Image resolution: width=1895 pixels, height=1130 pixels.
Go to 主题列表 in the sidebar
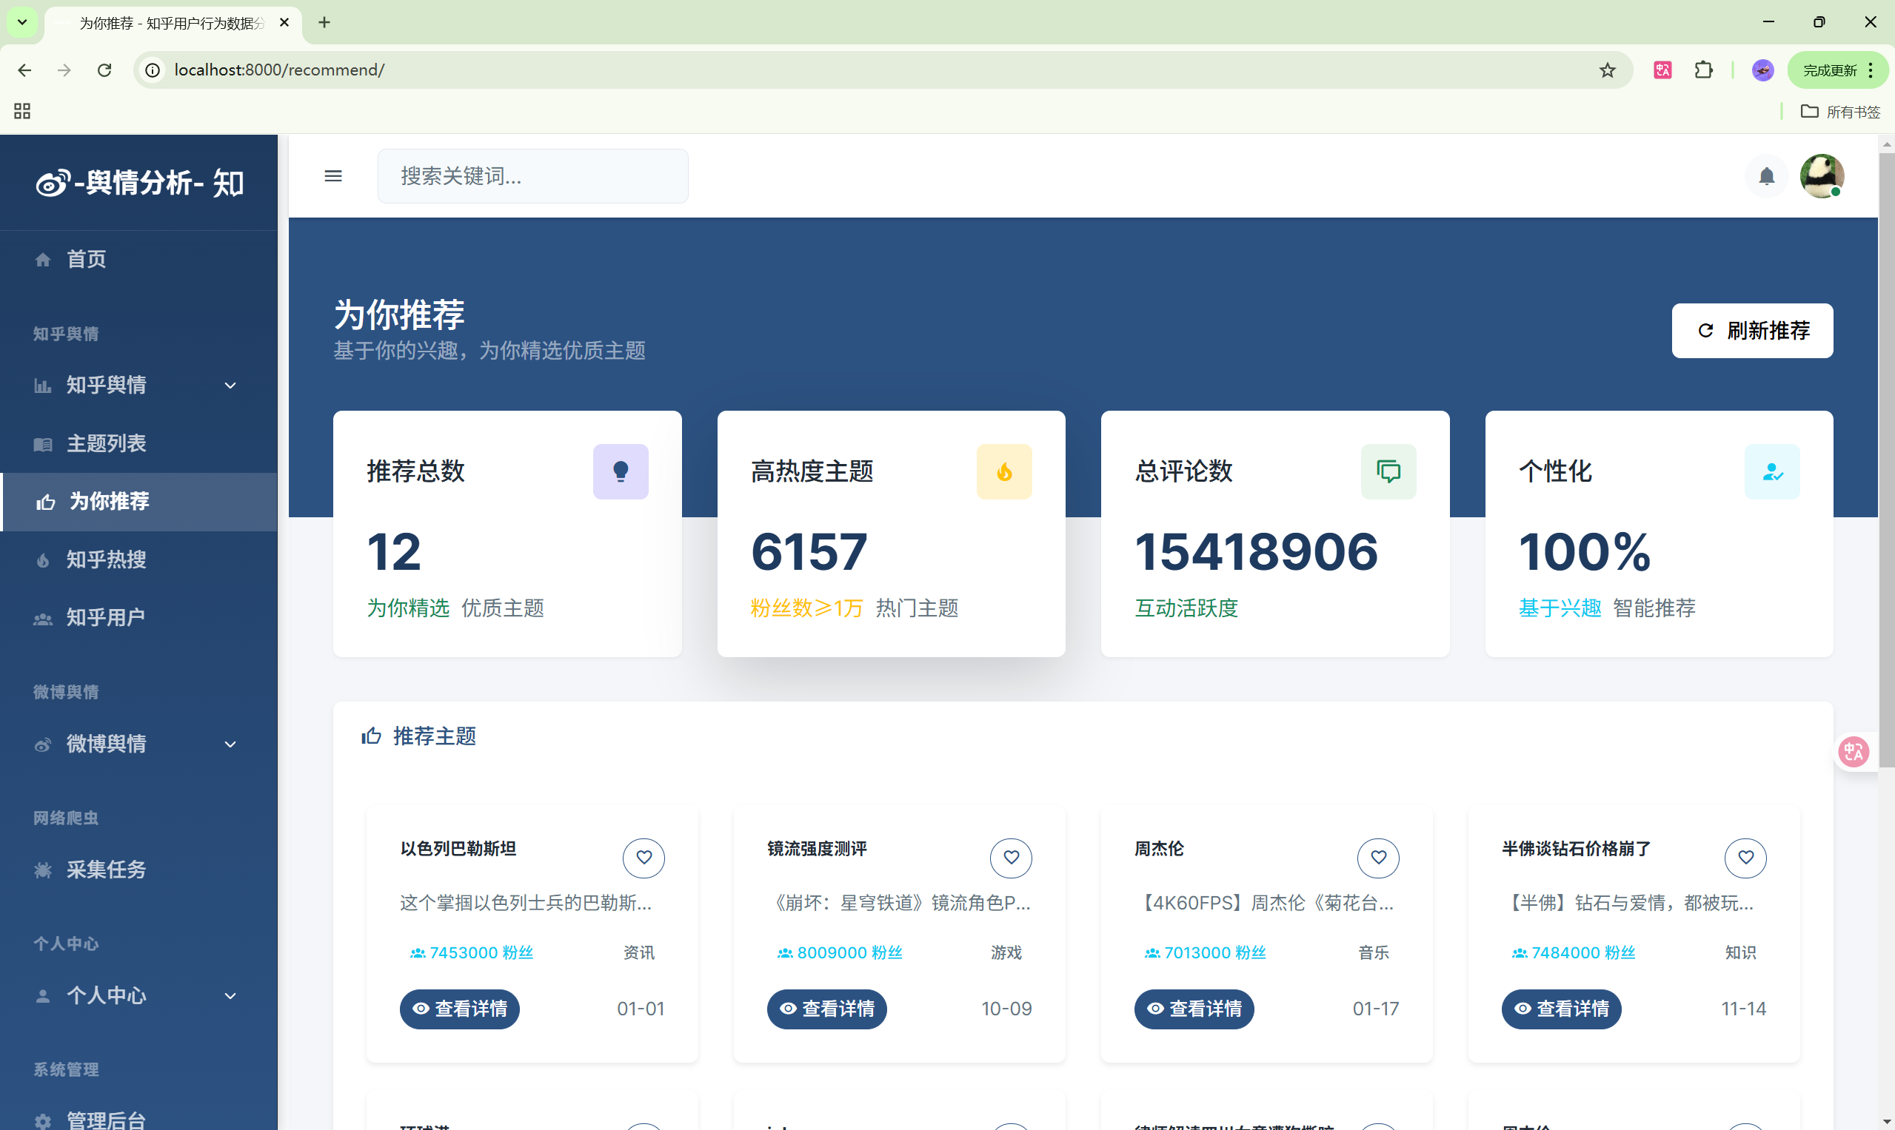point(106,443)
